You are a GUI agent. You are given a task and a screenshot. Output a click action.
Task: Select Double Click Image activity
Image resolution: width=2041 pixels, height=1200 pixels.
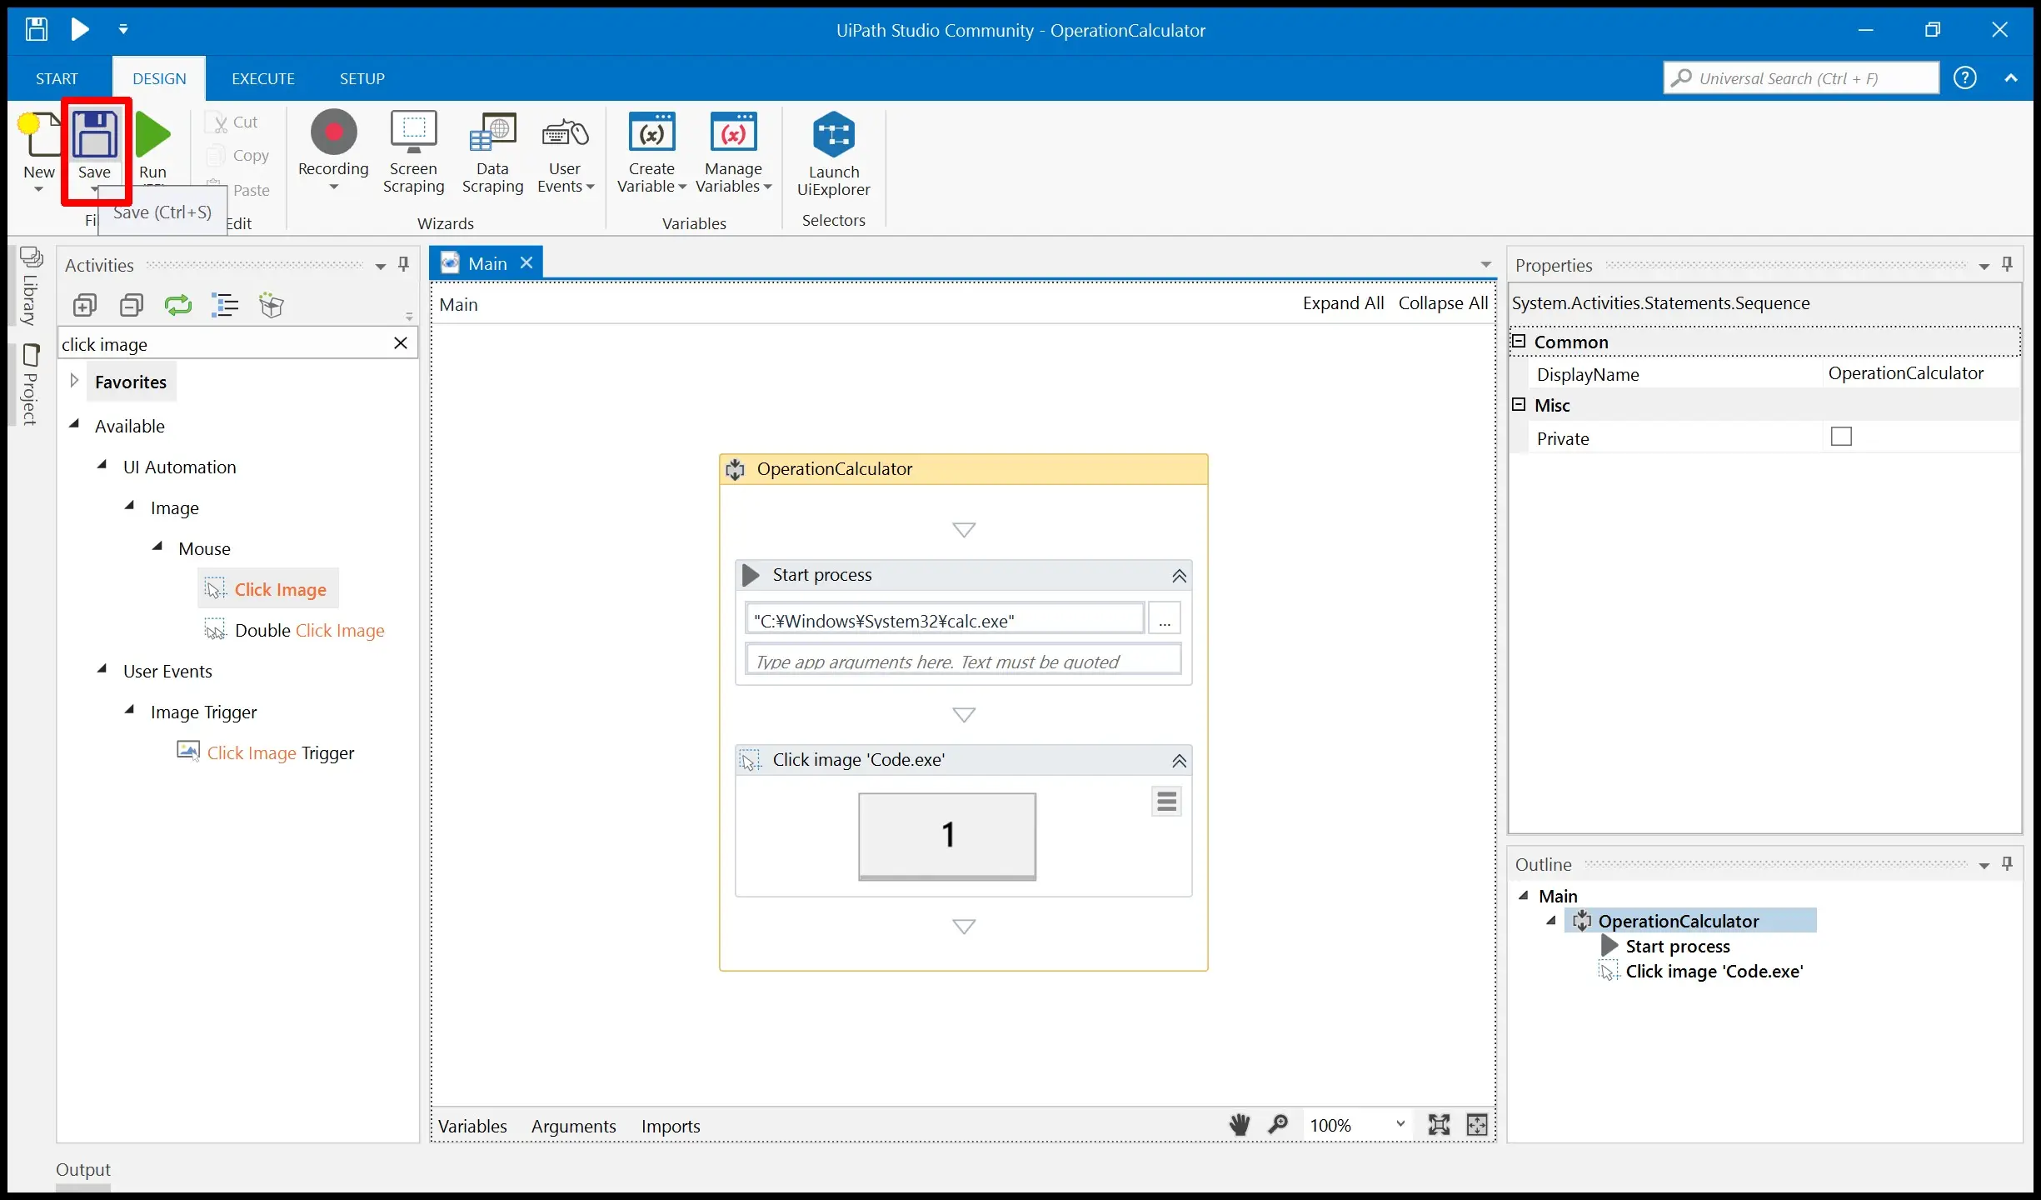pyautogui.click(x=295, y=630)
